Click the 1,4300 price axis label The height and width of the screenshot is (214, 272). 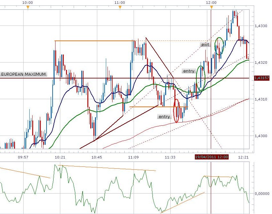(x=261, y=136)
